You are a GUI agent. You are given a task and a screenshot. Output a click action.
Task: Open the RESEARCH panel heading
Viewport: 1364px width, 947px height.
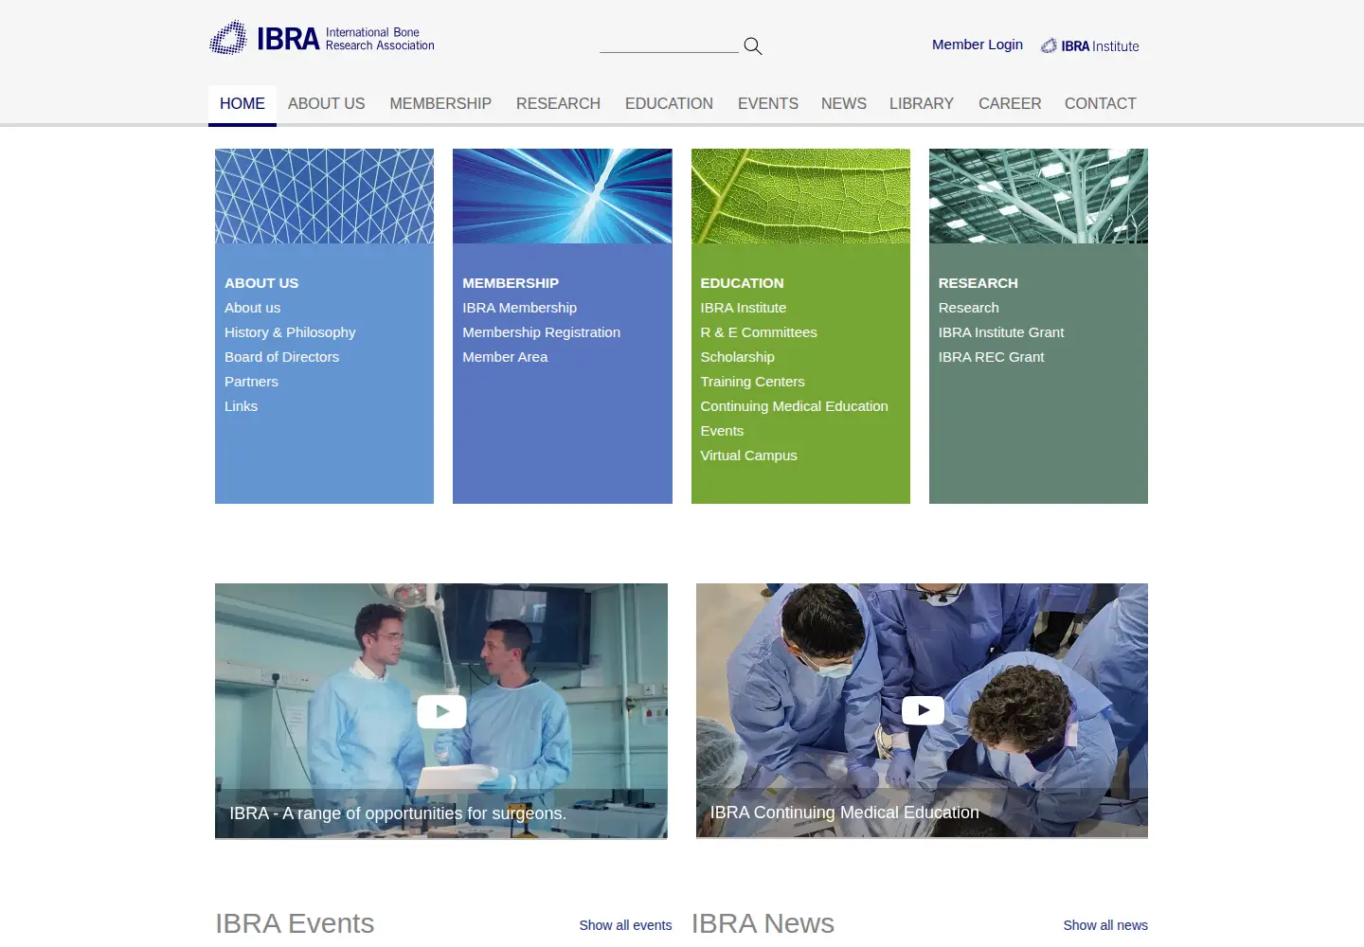(978, 283)
